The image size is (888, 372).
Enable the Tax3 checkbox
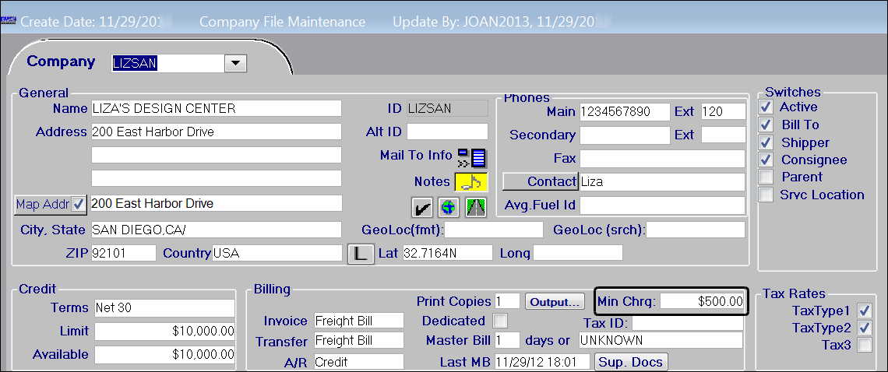pyautogui.click(x=864, y=345)
